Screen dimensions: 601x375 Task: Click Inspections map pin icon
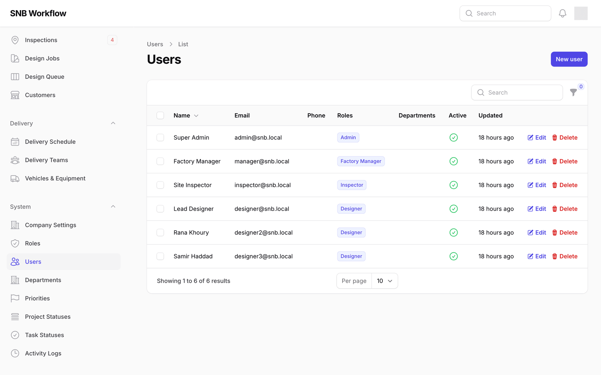(x=15, y=40)
